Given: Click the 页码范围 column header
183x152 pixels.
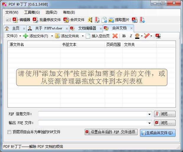Looking at the screenshot, I should click(114, 44).
